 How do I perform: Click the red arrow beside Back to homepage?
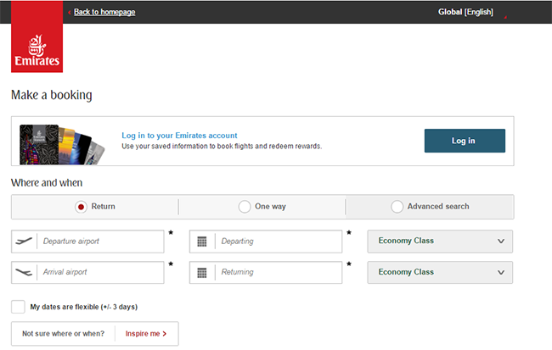70,13
